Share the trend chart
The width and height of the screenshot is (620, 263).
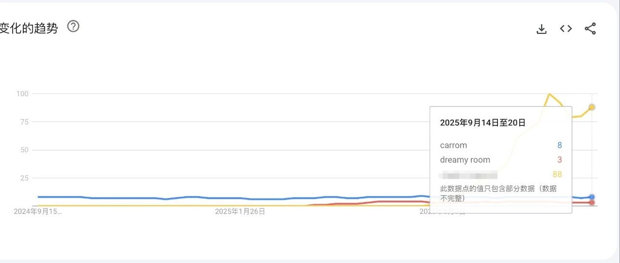(590, 29)
